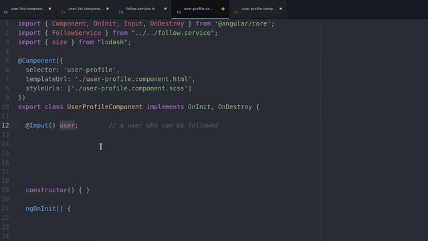Click the unsaved dot on the user-profile TS tab

223,9
